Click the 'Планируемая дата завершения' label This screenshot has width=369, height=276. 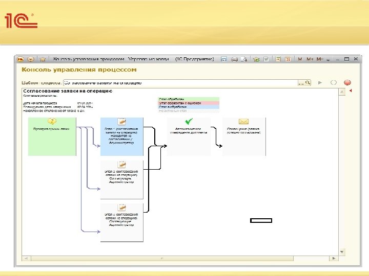[47, 107]
